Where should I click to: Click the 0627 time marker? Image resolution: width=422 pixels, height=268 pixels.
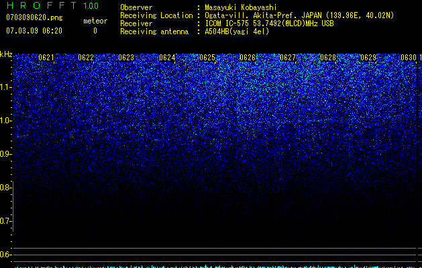(x=288, y=58)
